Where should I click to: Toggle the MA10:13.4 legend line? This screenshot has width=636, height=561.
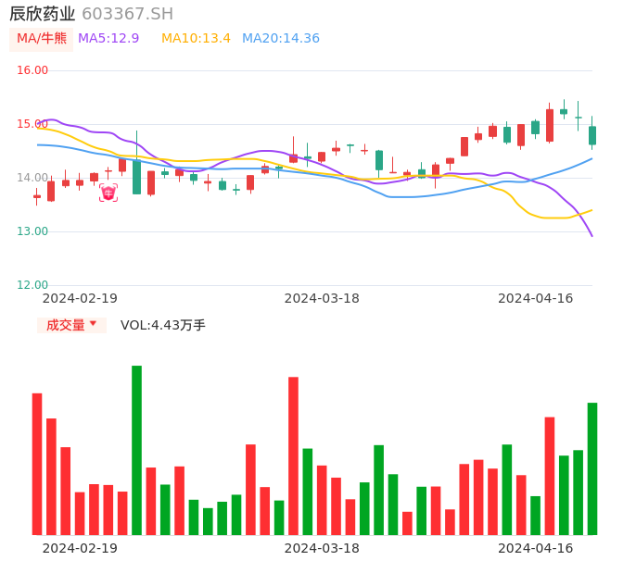(196, 39)
